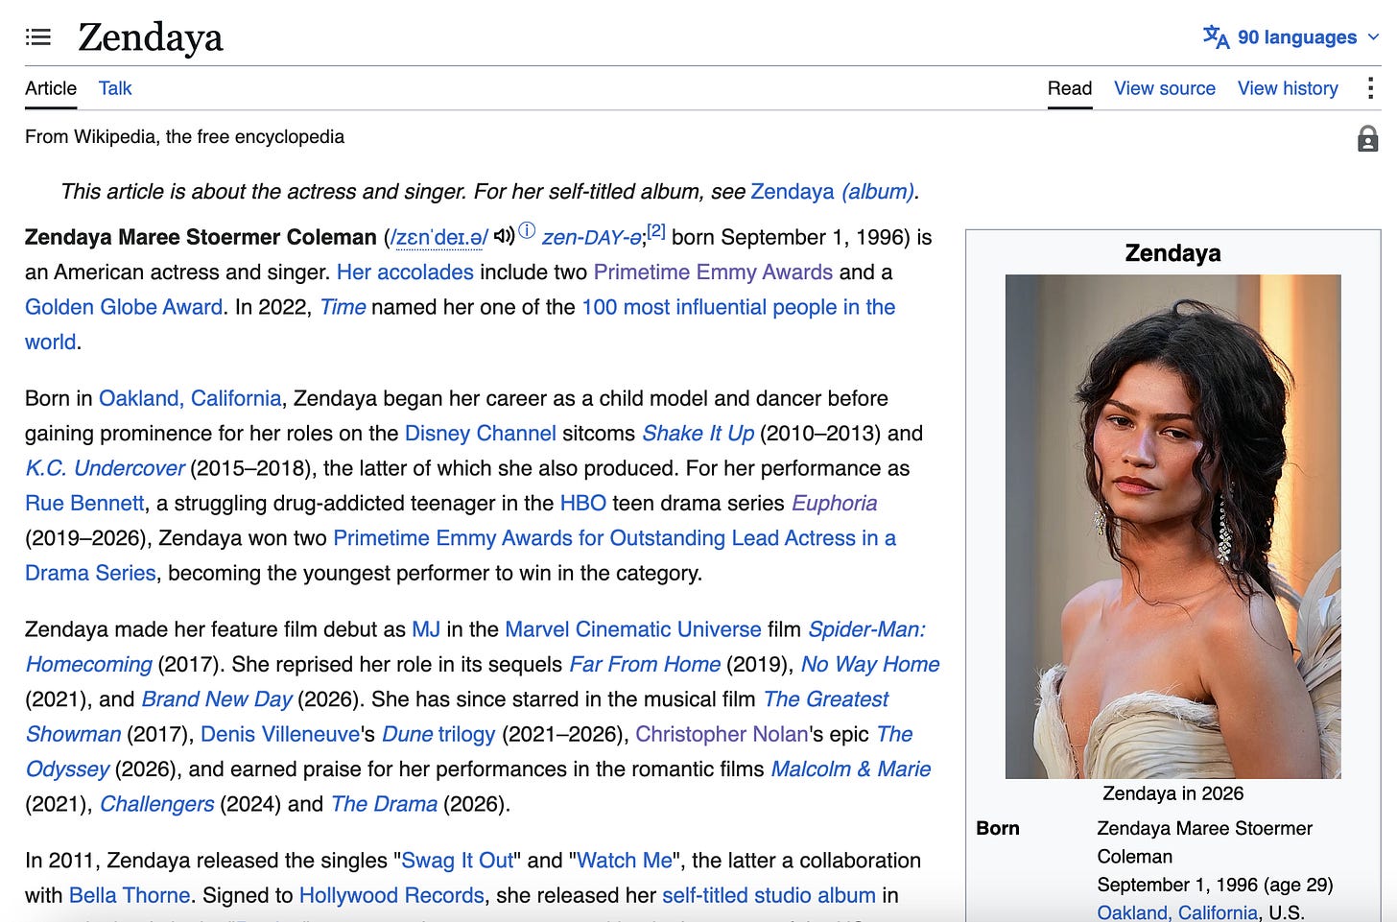
Task: Open the Zendaya infobox portrait photo
Action: 1172,526
